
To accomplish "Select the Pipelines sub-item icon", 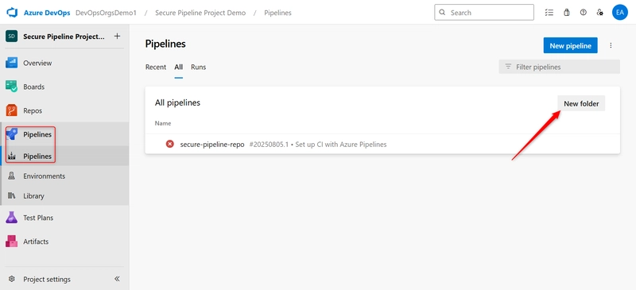I will (11, 157).
